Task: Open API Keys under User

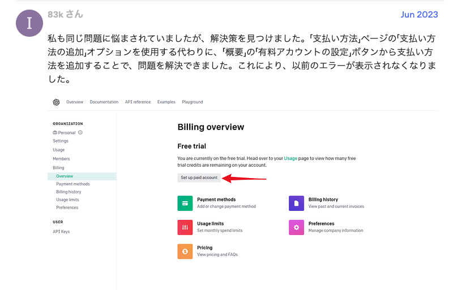Action: [61, 232]
